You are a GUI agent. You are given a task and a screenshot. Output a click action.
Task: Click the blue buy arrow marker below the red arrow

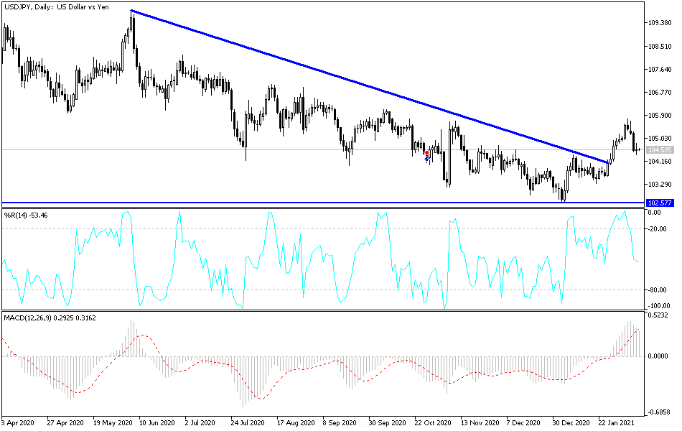coord(426,159)
